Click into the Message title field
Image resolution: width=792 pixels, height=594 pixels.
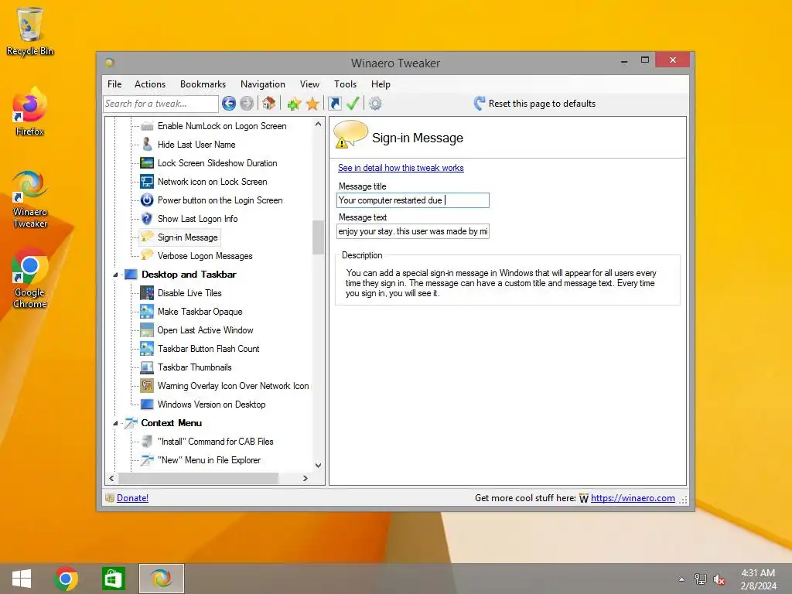(413, 200)
